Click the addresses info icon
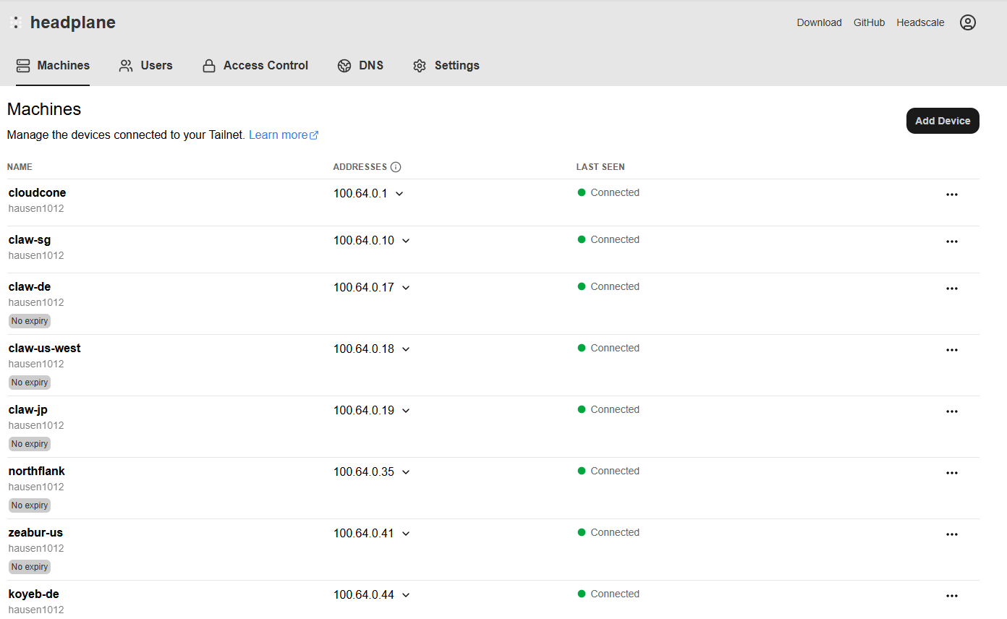Image resolution: width=1007 pixels, height=619 pixels. (x=396, y=167)
